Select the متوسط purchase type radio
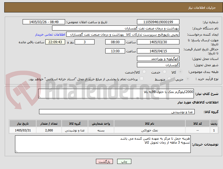 point(169,79)
